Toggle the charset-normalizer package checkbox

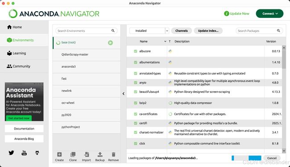click(135, 132)
